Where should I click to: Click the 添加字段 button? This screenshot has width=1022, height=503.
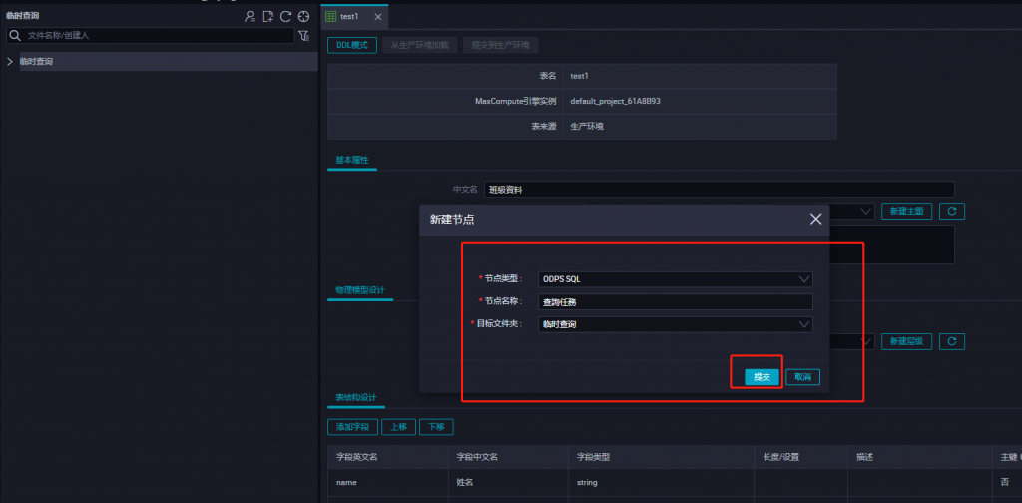point(352,427)
